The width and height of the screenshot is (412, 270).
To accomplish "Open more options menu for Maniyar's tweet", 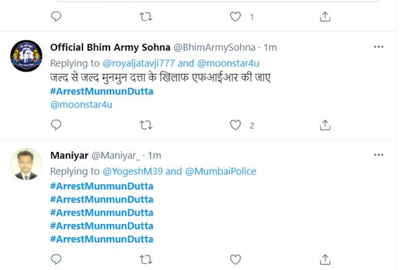I will coord(378,155).
